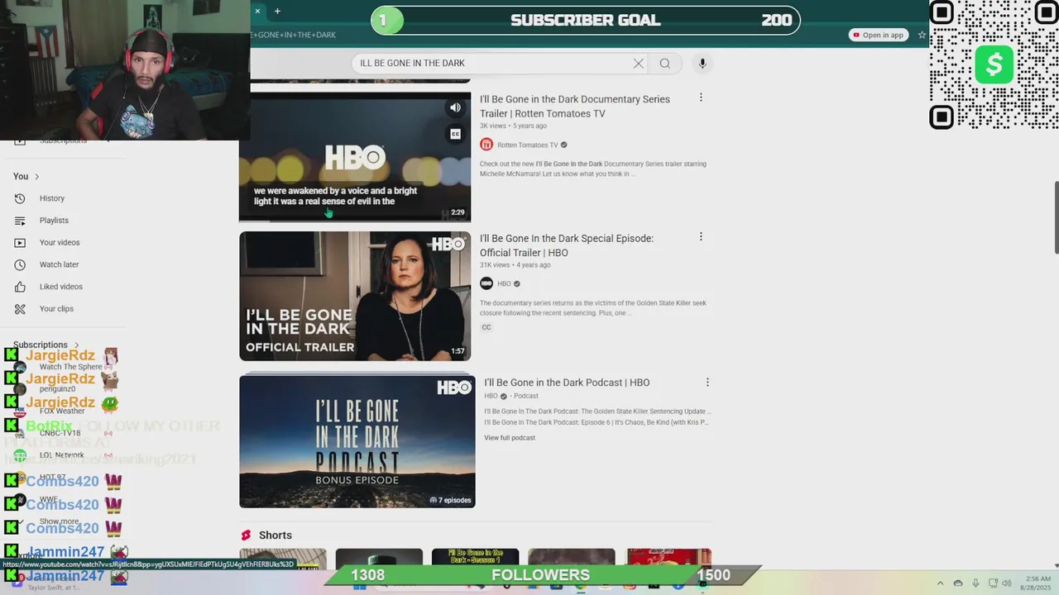Open I'll Be Gone in the Dark Podcast | HBO
Image resolution: width=1059 pixels, height=595 pixels.
point(567,383)
